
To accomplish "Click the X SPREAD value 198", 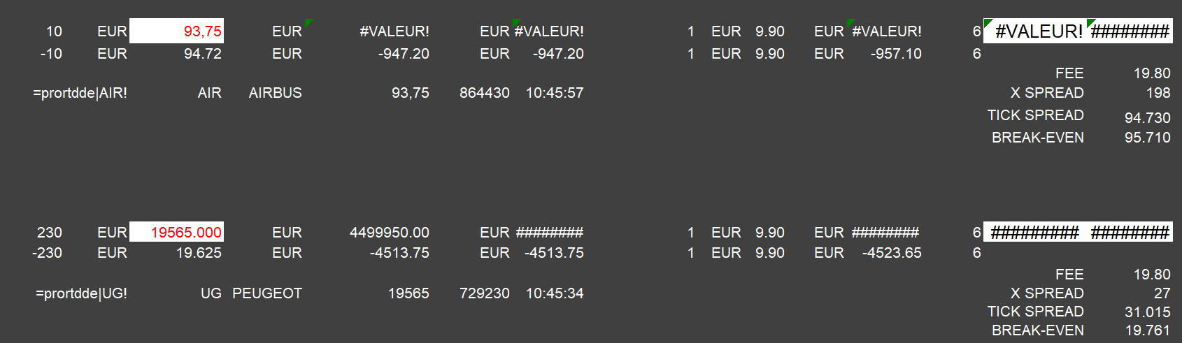I will click(1158, 93).
